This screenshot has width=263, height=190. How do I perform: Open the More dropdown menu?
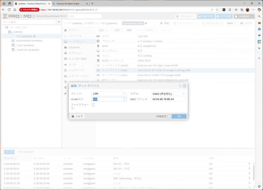231,23
